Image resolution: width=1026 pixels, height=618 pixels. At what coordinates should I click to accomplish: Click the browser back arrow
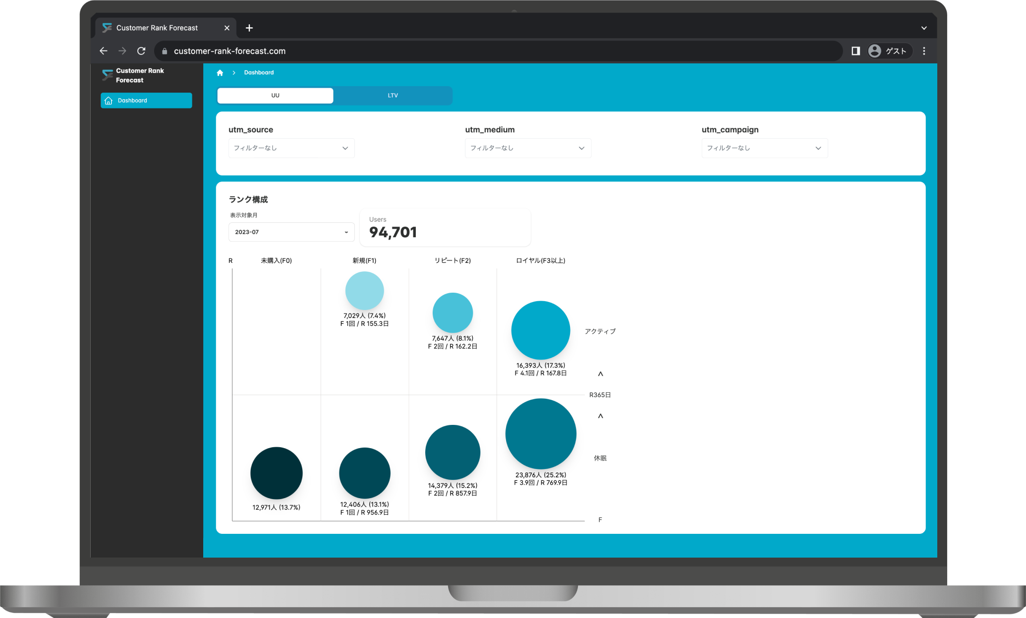pyautogui.click(x=104, y=51)
